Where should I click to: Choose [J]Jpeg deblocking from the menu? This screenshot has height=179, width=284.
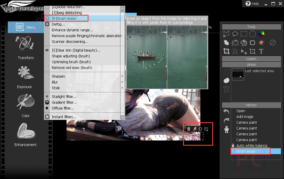(x=82, y=12)
